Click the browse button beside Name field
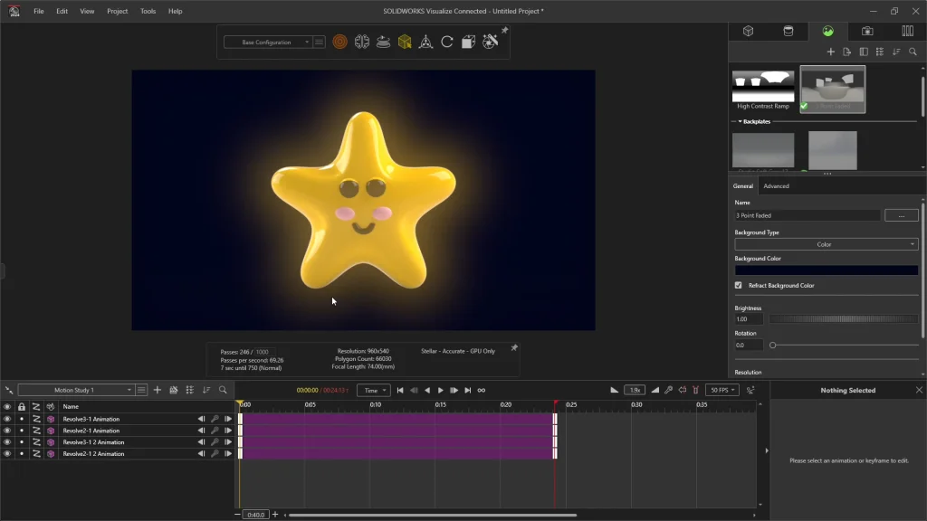Viewport: 927px width, 521px height. (901, 215)
